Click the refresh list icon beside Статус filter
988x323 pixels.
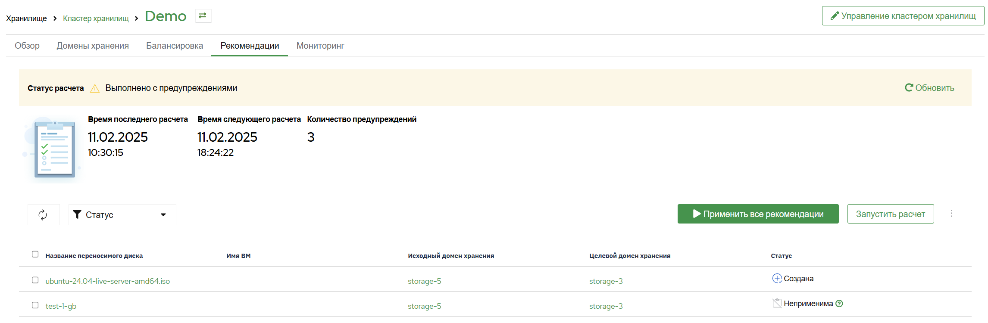43,214
